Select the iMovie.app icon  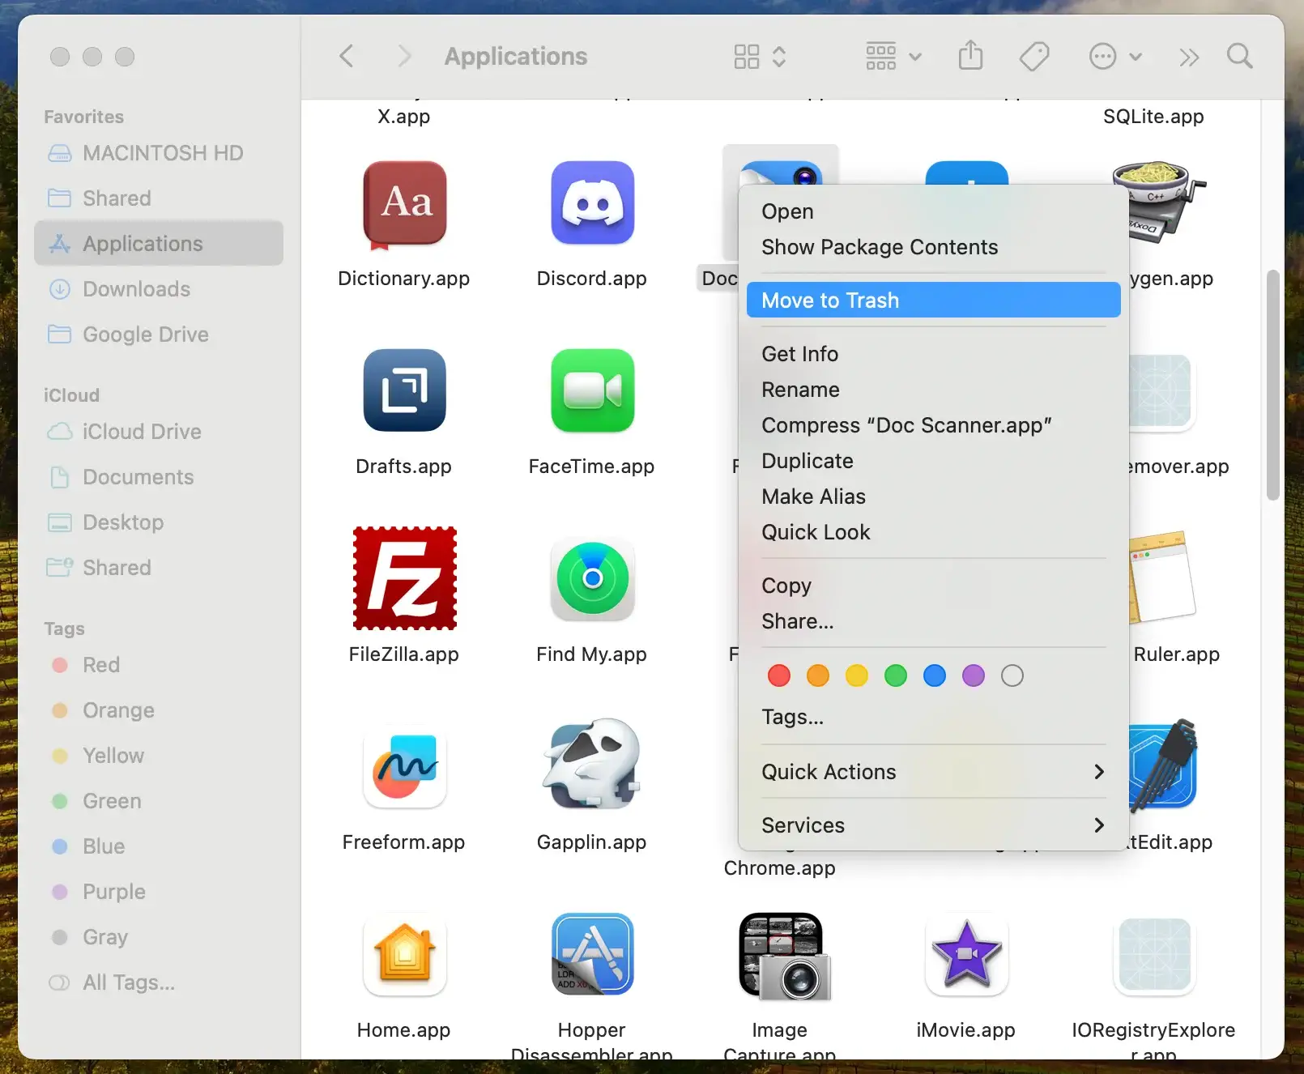point(966,956)
